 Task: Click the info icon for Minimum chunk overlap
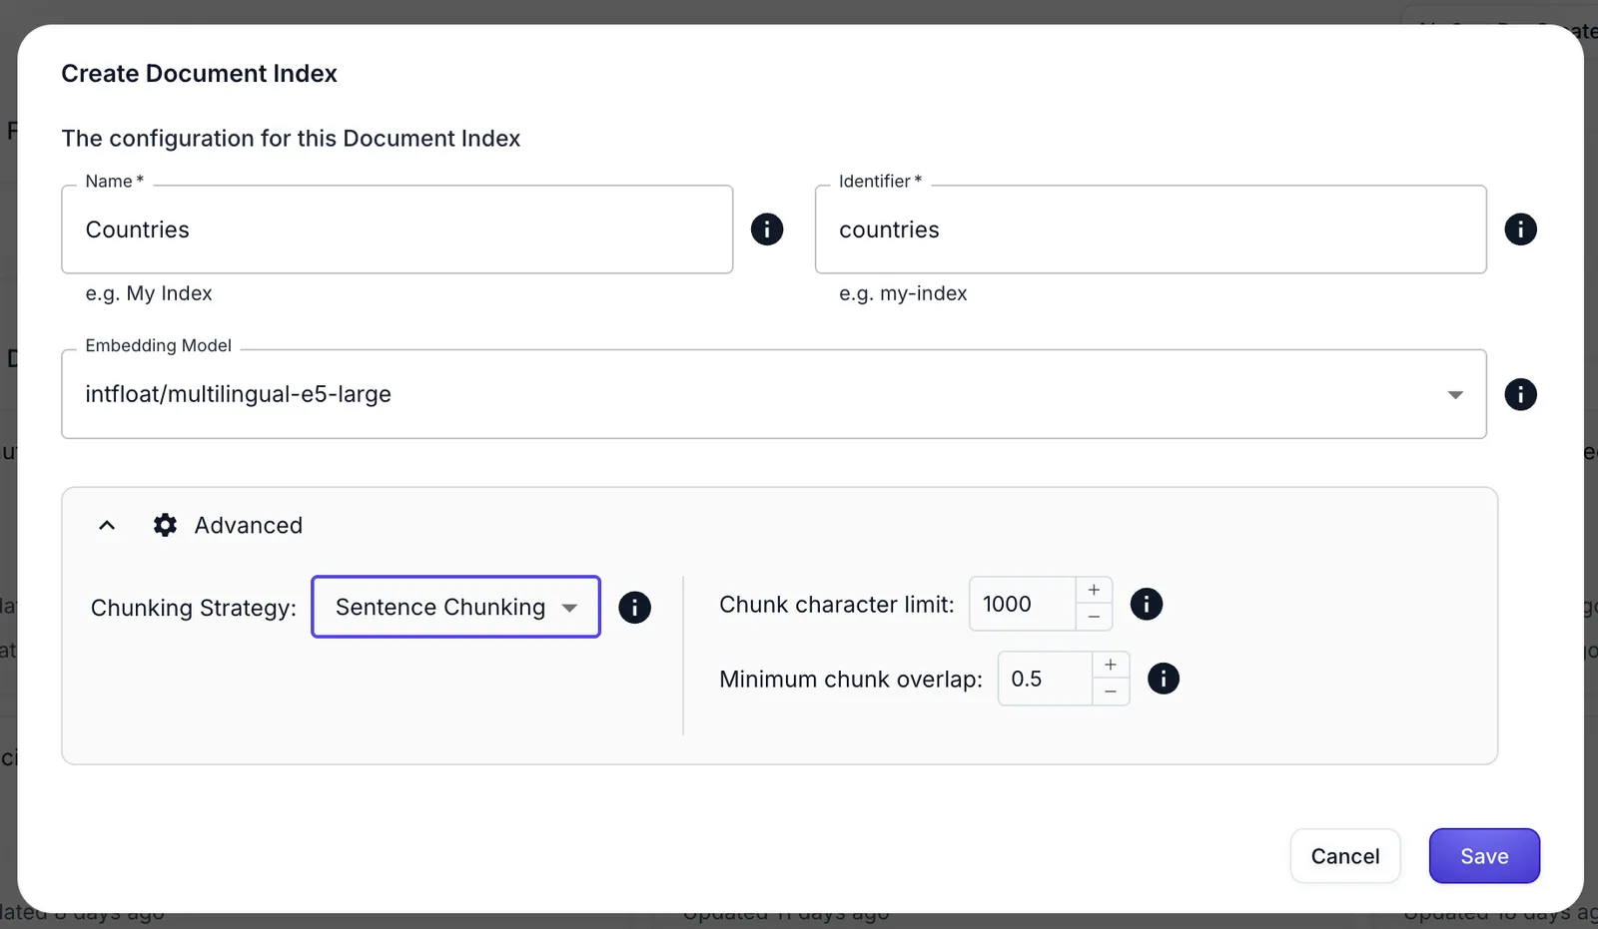point(1164,679)
